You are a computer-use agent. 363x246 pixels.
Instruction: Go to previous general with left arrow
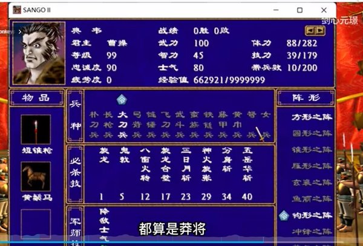[311, 30]
